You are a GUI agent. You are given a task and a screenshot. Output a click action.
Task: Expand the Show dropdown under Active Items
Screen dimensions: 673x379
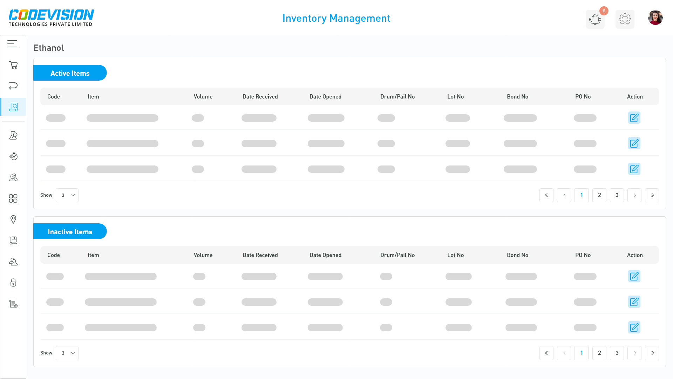pyautogui.click(x=67, y=195)
